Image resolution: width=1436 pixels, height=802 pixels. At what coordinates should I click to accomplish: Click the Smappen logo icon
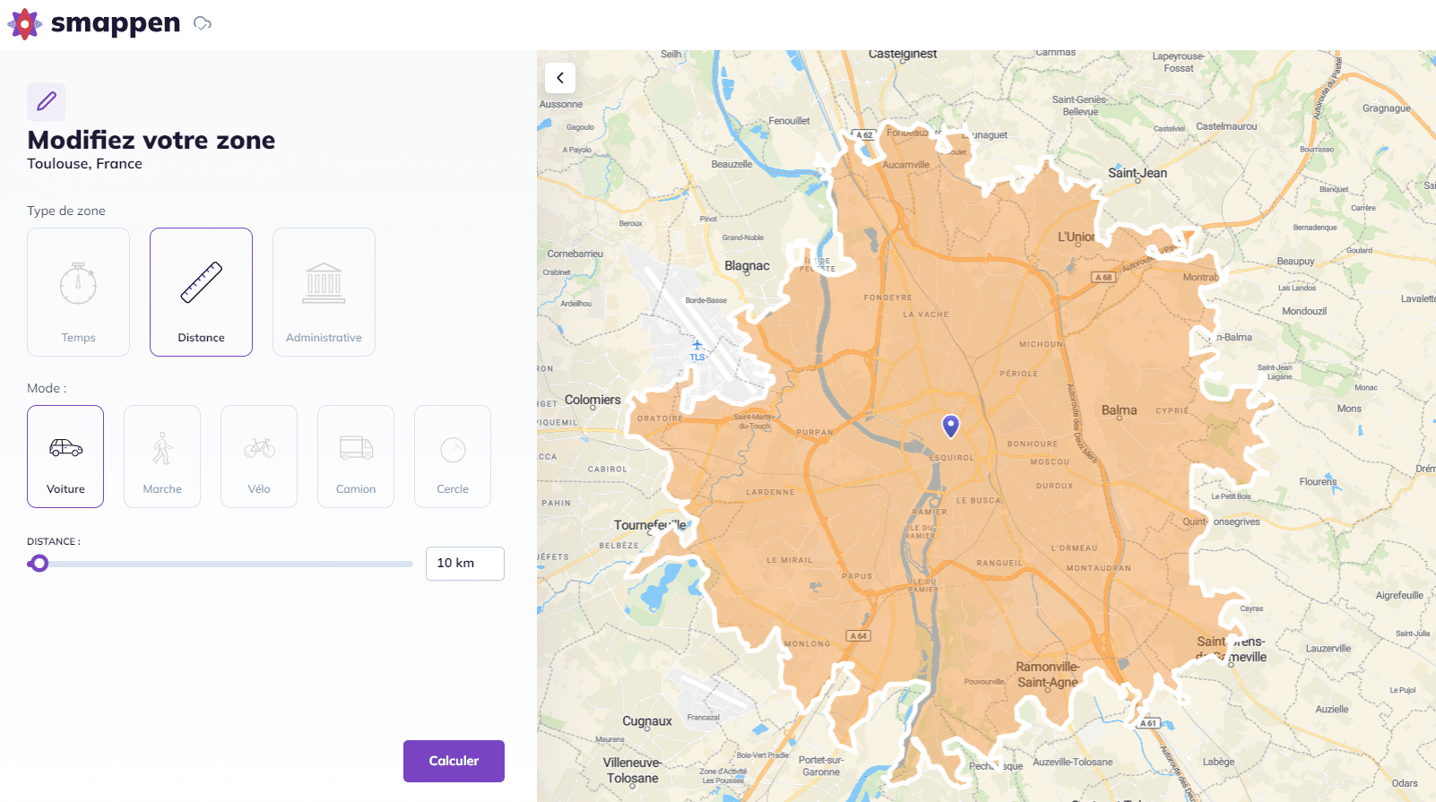pos(24,23)
